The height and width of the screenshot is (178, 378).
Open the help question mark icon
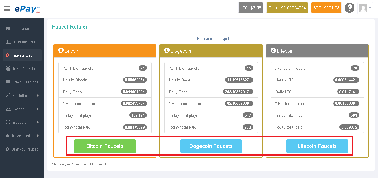click(350, 8)
